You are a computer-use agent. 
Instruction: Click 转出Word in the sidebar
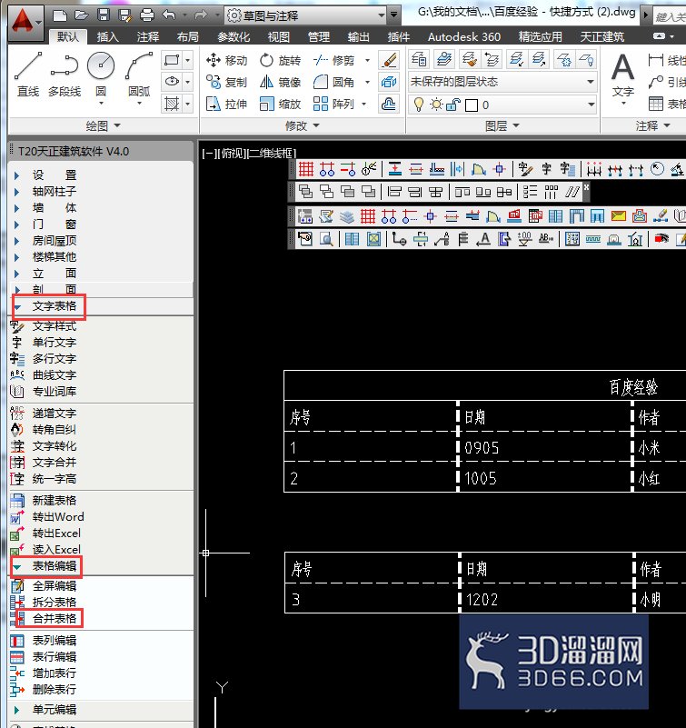[x=58, y=517]
